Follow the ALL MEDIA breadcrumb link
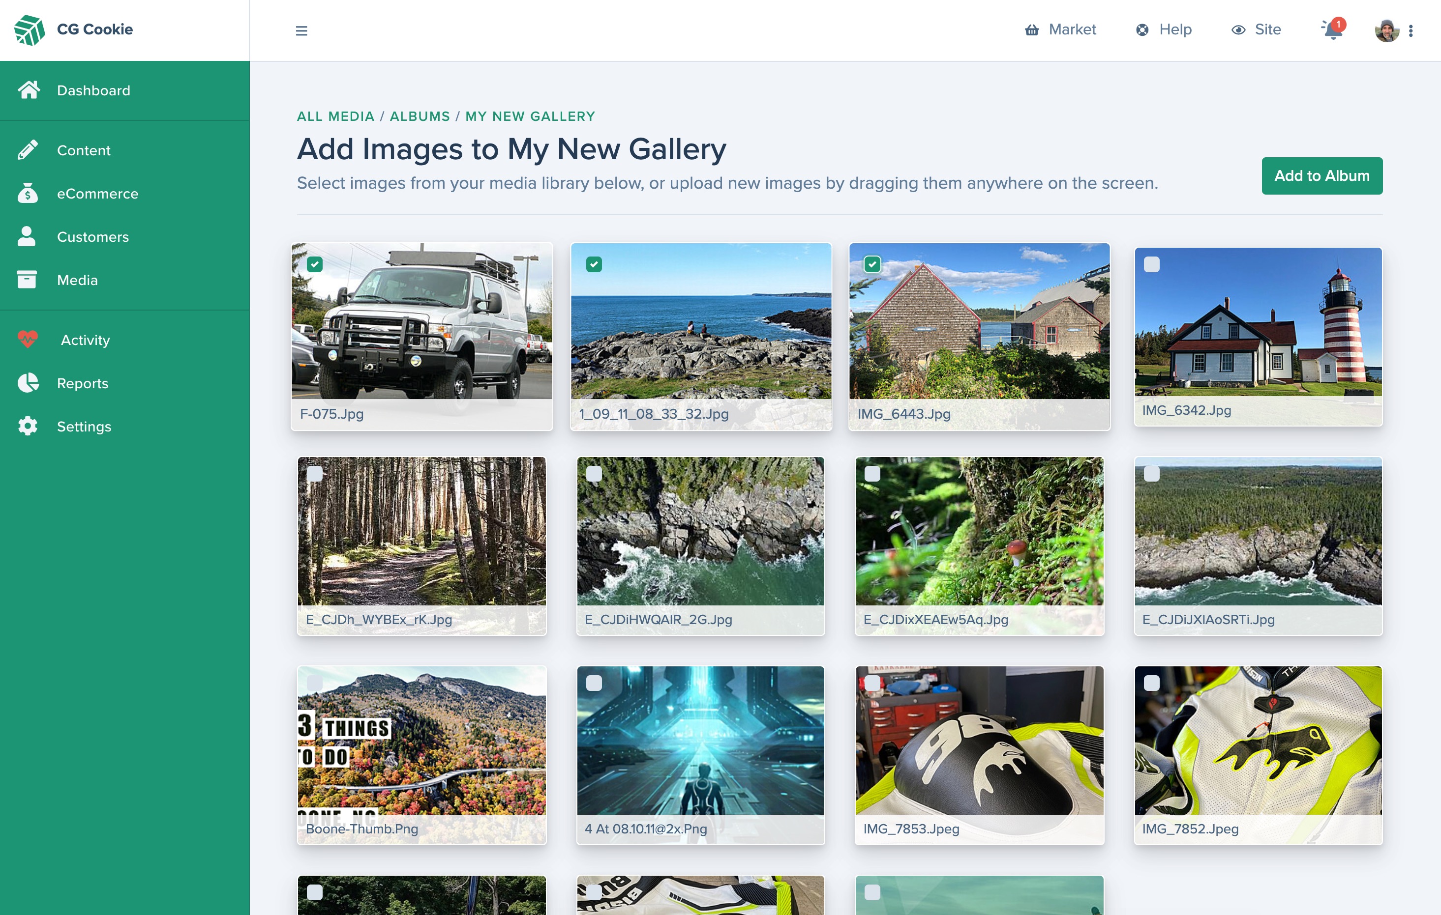Image resolution: width=1441 pixels, height=915 pixels. click(336, 116)
